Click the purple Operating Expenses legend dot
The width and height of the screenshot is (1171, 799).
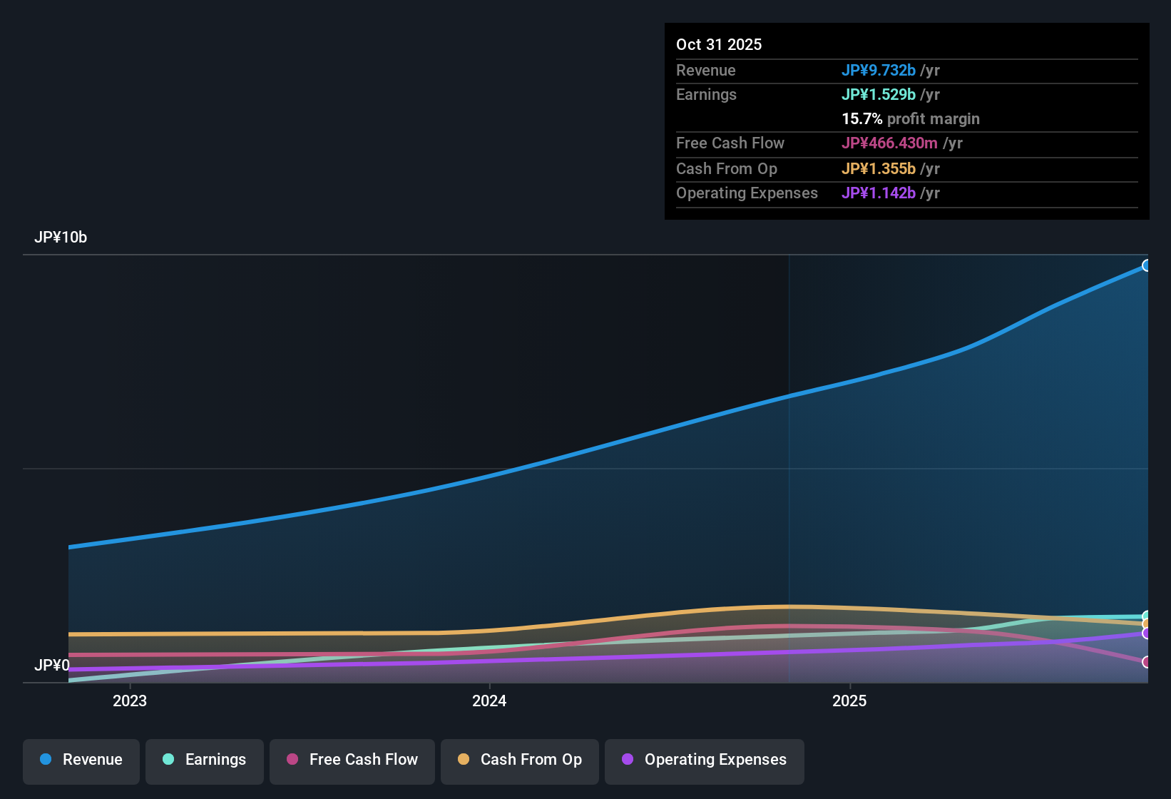click(x=628, y=760)
